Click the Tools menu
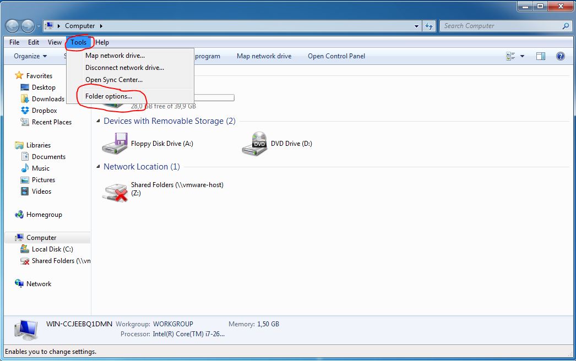 79,42
